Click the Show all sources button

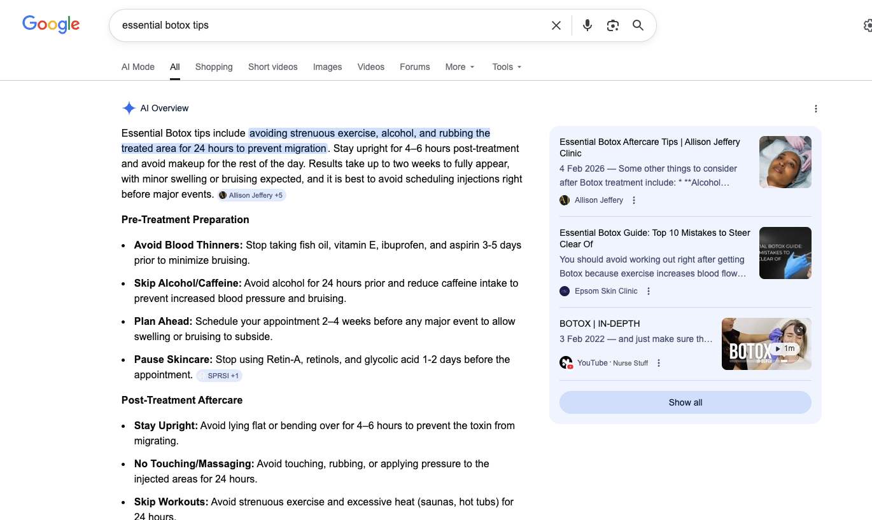point(686,402)
